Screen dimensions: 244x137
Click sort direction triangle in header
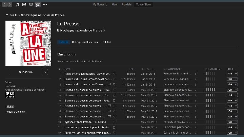pos(59,69)
